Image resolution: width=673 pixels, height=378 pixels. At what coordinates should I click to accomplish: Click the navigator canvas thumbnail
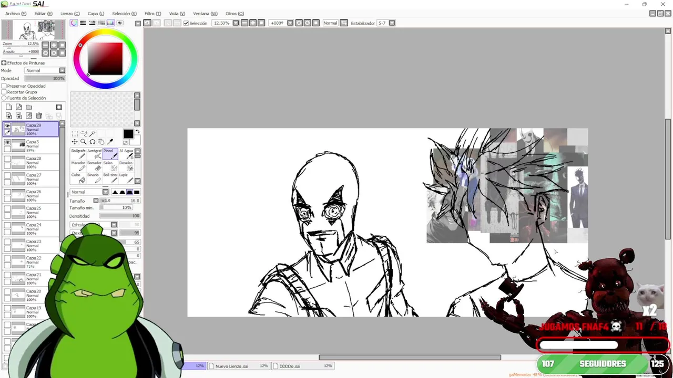point(35,30)
